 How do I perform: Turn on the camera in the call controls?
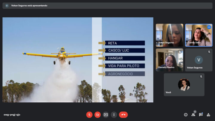pyautogui.click(x=98, y=115)
